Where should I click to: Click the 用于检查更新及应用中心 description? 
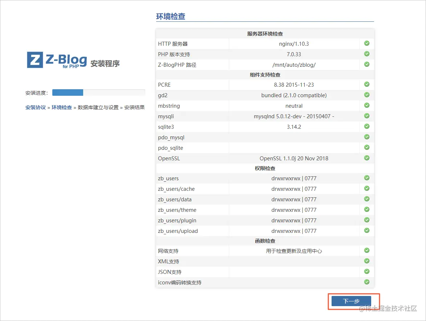(x=294, y=251)
